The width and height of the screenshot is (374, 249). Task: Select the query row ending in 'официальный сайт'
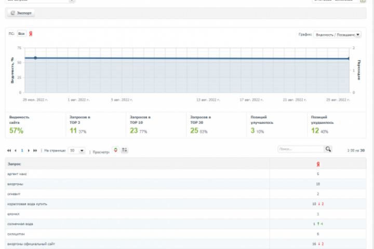tap(185, 244)
